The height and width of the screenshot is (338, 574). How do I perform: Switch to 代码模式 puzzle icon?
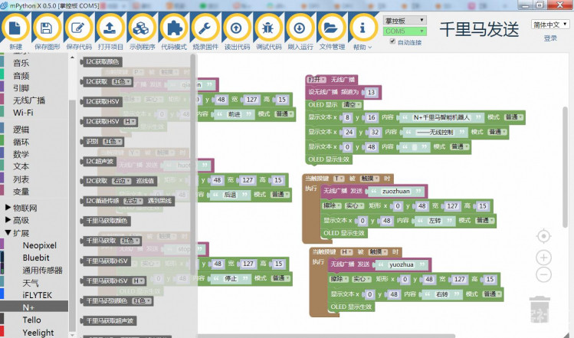click(x=173, y=28)
